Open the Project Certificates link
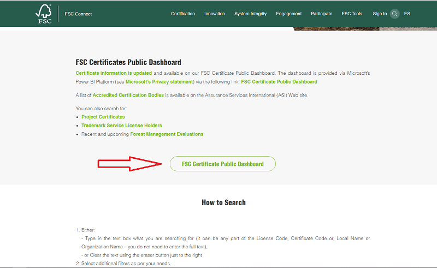437x268 pixels. [x=103, y=117]
